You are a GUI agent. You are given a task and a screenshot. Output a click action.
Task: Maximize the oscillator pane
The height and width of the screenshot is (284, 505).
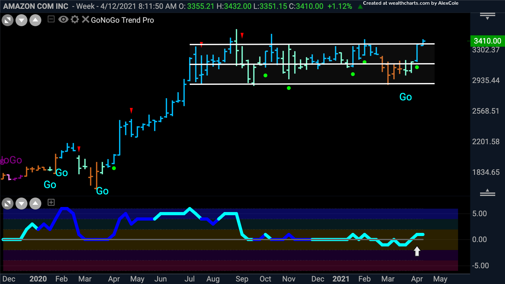click(8, 204)
